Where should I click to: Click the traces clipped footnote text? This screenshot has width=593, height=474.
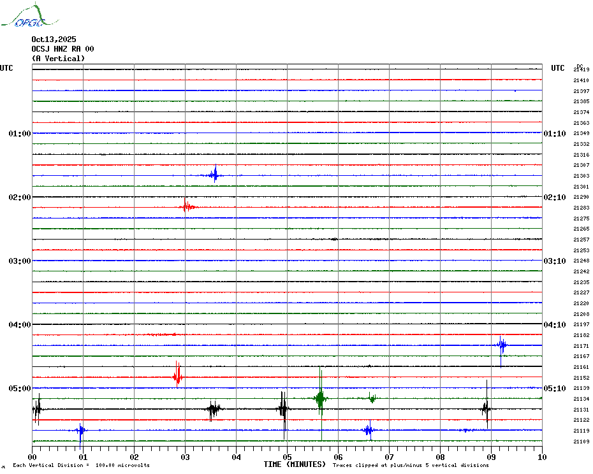[x=411, y=465]
